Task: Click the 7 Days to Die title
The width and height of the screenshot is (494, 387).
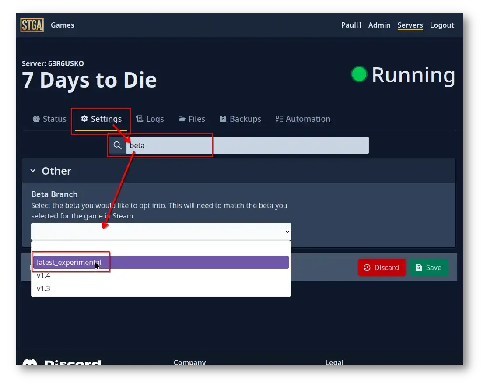Action: (89, 80)
